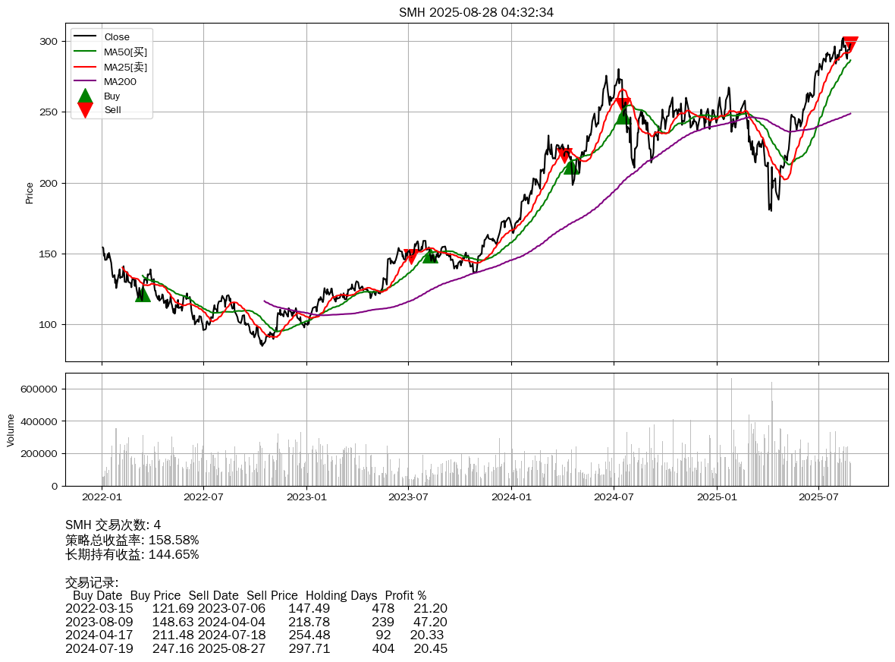The height and width of the screenshot is (662, 895).
Task: Select the April 2024 green buy marker
Action: tap(571, 166)
